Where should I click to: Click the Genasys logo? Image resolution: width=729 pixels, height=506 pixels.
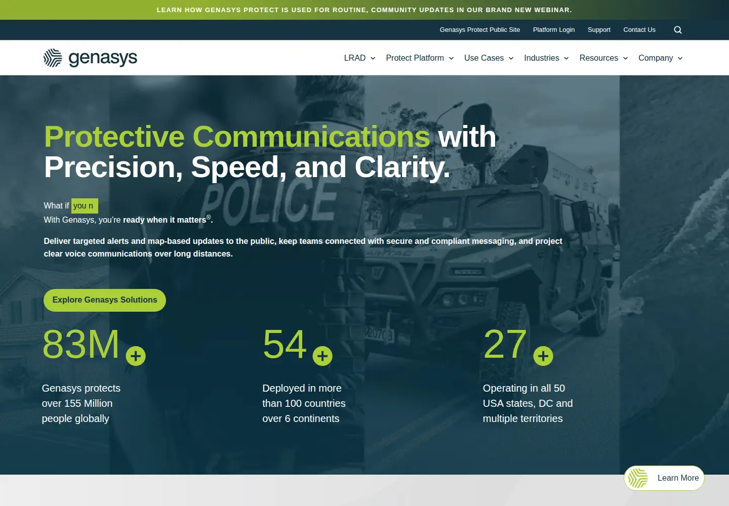[x=90, y=58]
